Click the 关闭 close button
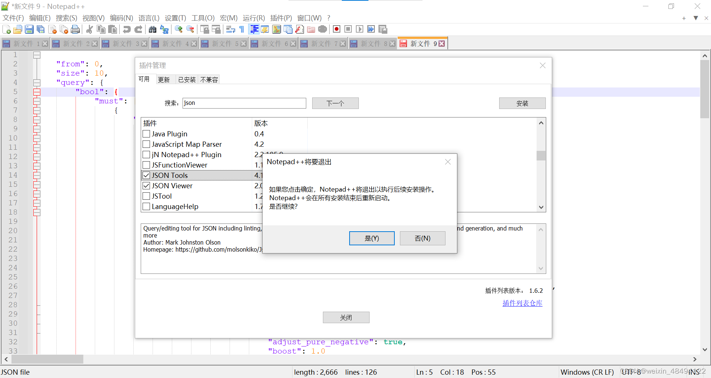The height and width of the screenshot is (378, 711). [x=346, y=318]
